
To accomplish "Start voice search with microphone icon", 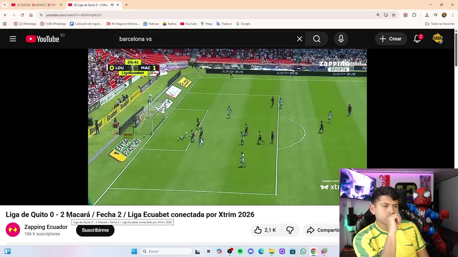I will pos(341,39).
